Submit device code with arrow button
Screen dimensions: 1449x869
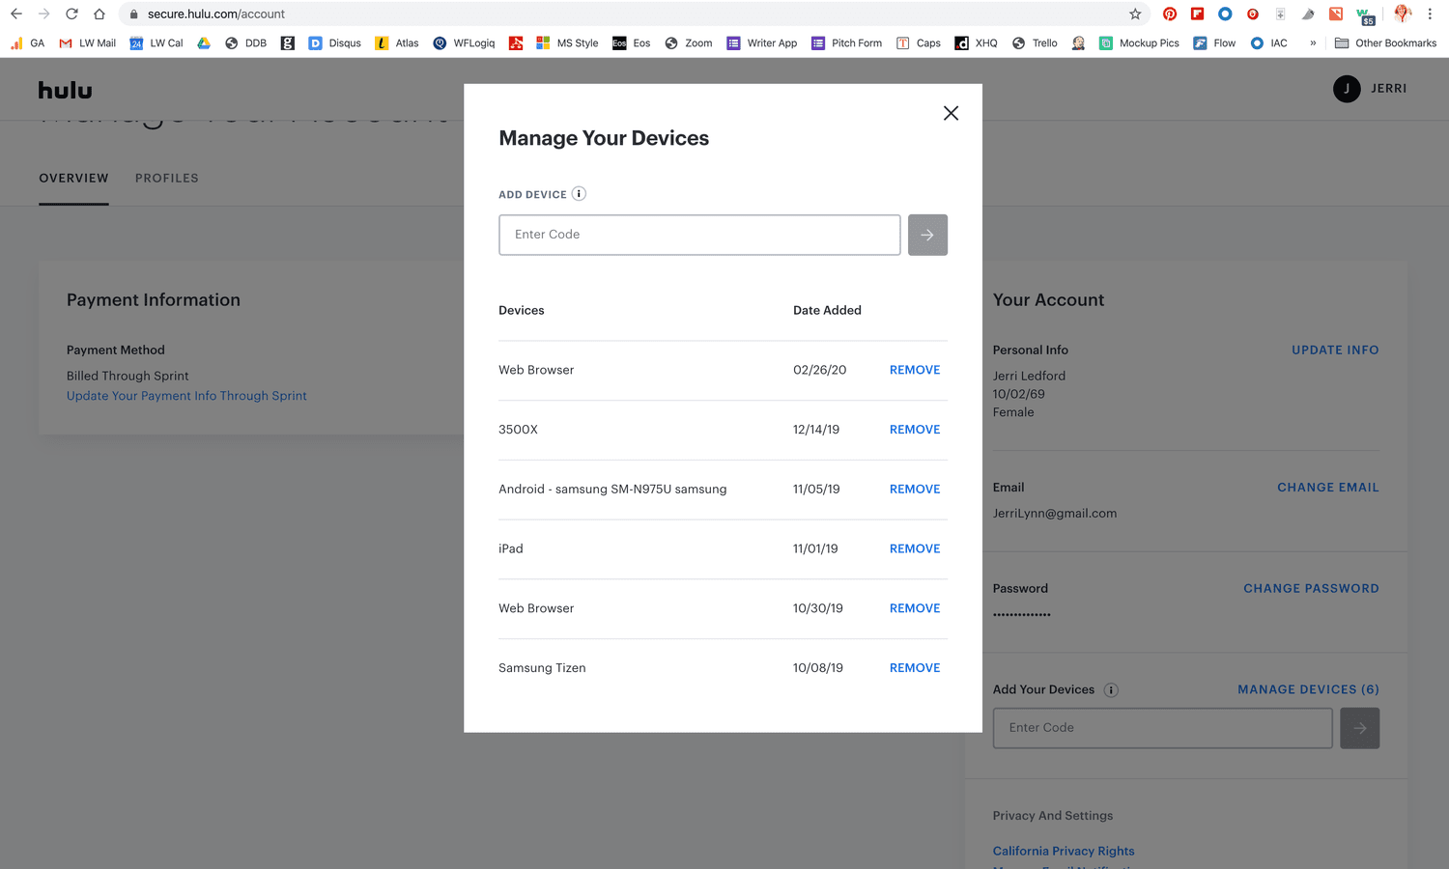[927, 235]
